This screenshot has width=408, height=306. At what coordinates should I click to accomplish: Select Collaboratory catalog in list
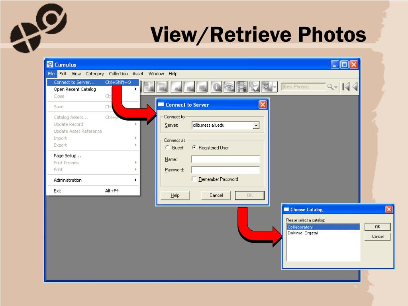[x=323, y=227]
